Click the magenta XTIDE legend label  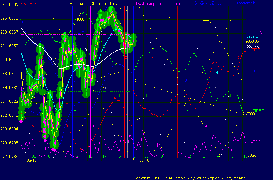pyautogui.click(x=256, y=142)
